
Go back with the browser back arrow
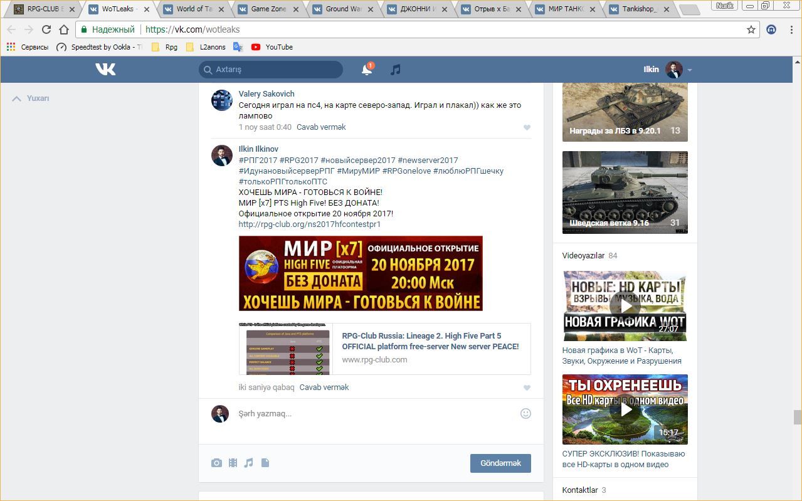[x=11, y=29]
